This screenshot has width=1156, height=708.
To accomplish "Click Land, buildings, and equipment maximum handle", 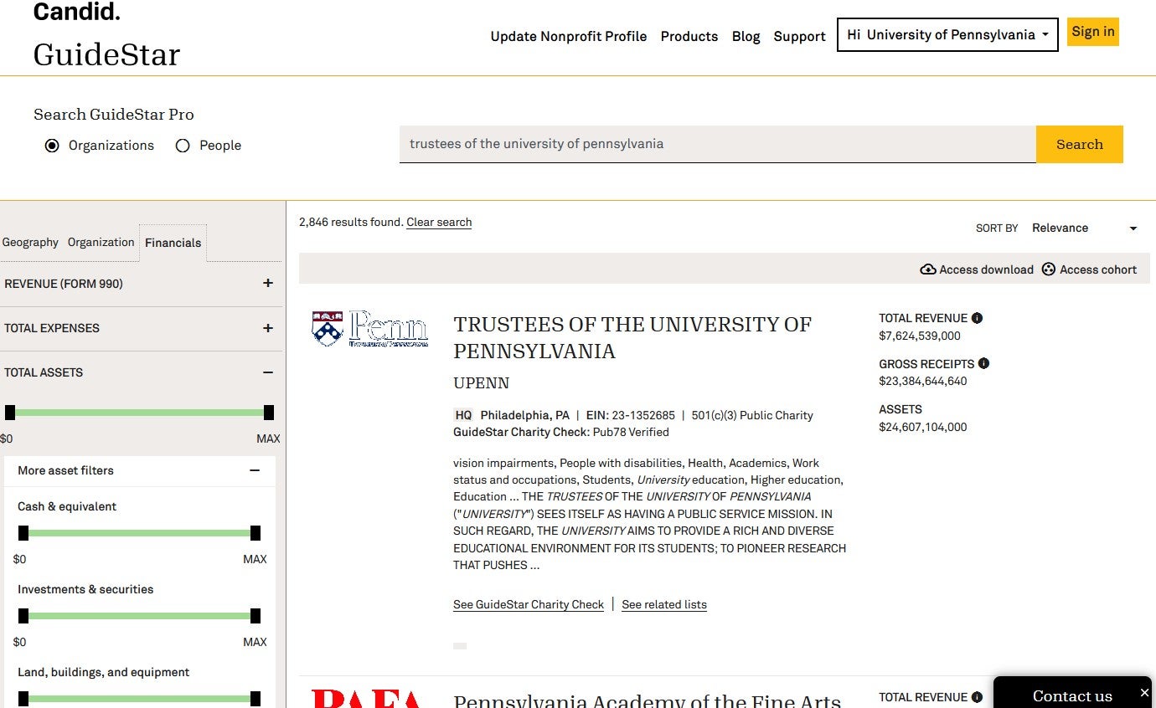I will (255, 699).
